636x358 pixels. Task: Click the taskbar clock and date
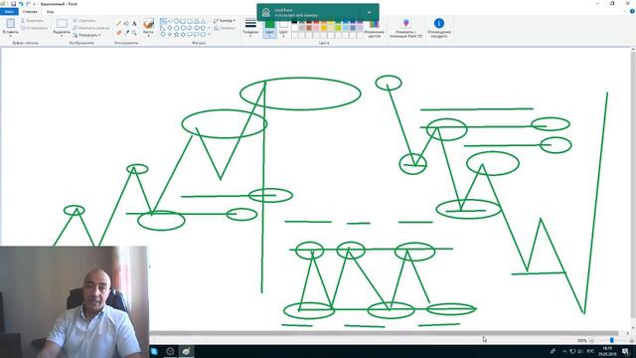pos(607,351)
